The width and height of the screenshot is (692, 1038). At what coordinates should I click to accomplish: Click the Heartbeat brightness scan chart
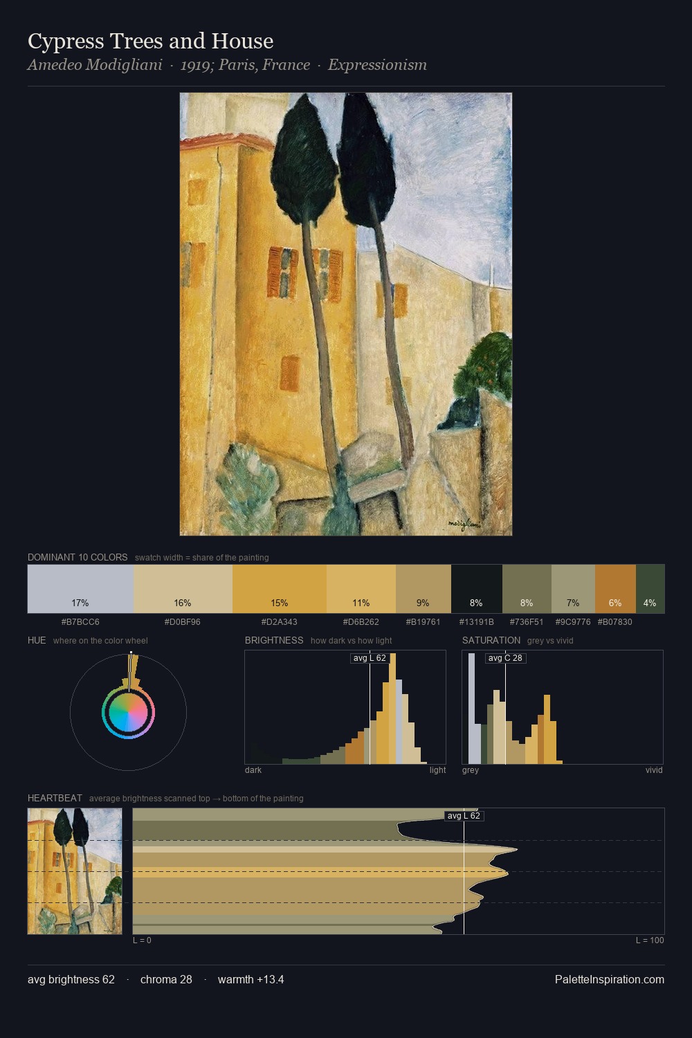coord(399,871)
